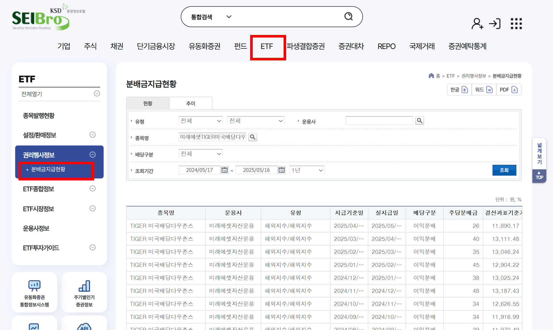Click the ETF breadcrumb link
The width and height of the screenshot is (553, 330).
[451, 76]
